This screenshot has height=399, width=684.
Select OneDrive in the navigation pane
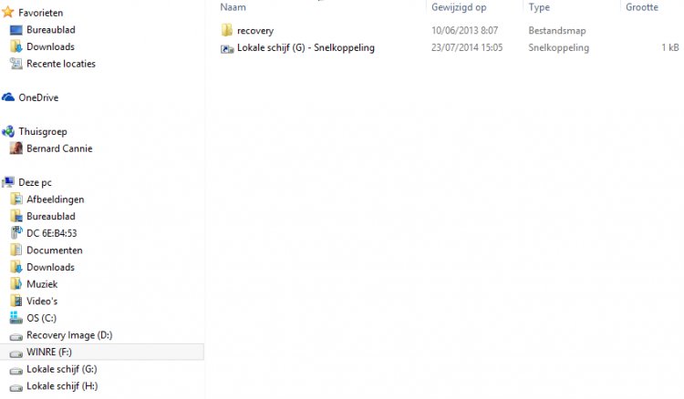pyautogui.click(x=38, y=97)
